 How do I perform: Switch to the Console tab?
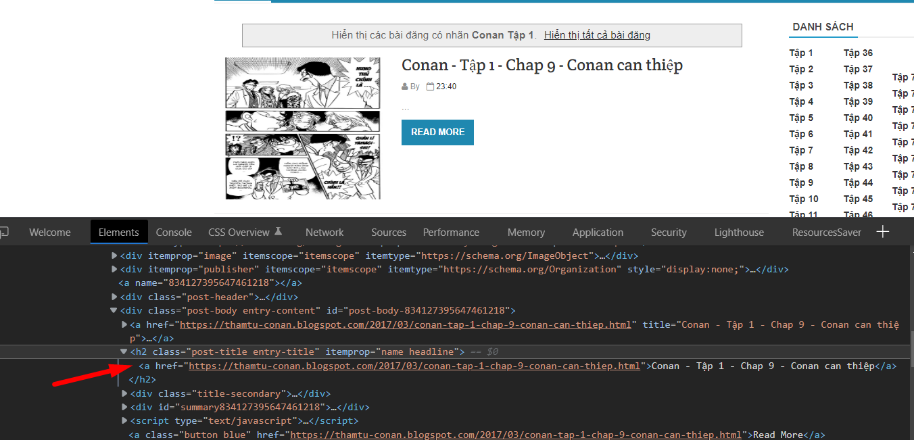174,232
